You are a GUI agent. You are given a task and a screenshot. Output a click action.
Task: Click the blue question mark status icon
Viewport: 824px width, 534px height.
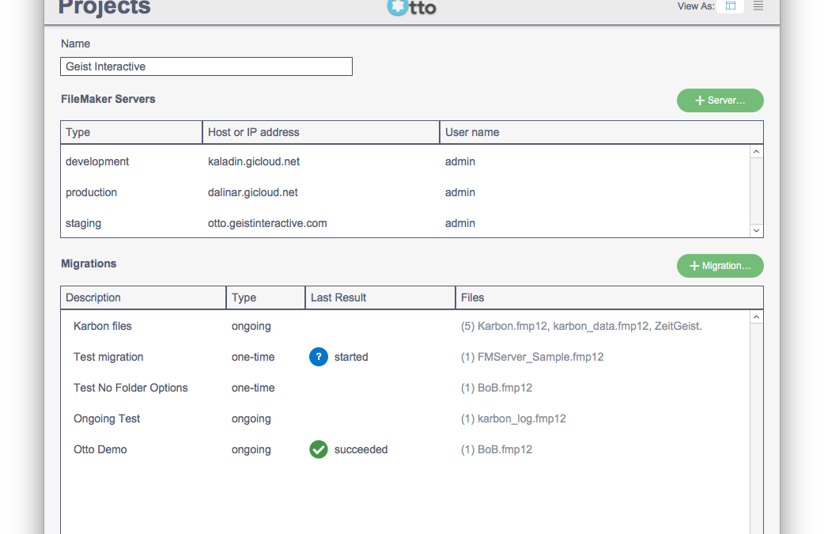[319, 357]
